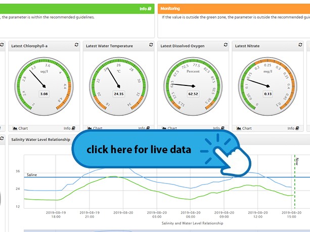
Task: Click the Info book icon in Nitrate panel
Action: click(x=297, y=128)
